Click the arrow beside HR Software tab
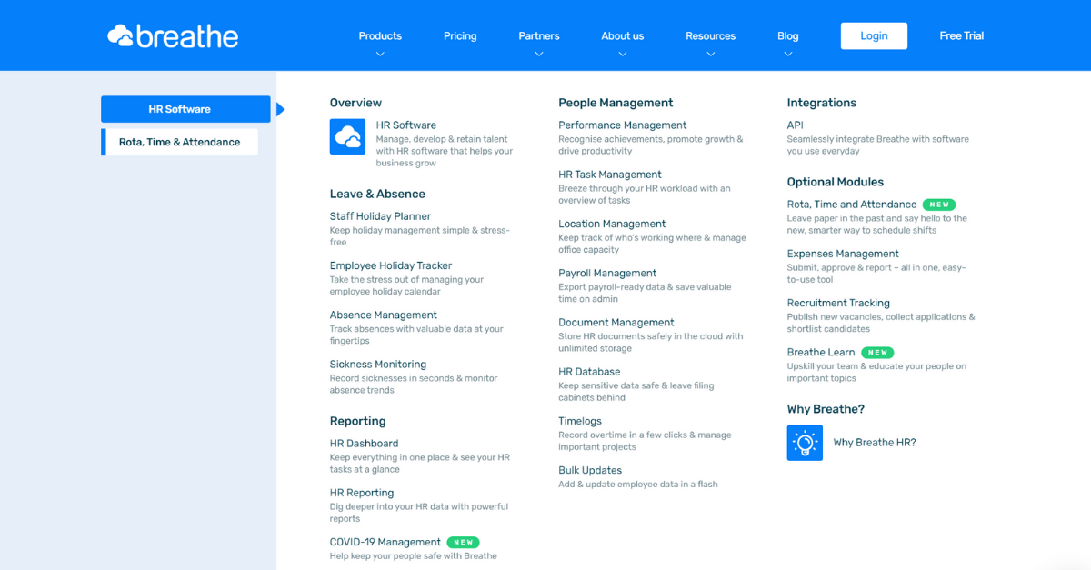1091x570 pixels. click(x=279, y=108)
